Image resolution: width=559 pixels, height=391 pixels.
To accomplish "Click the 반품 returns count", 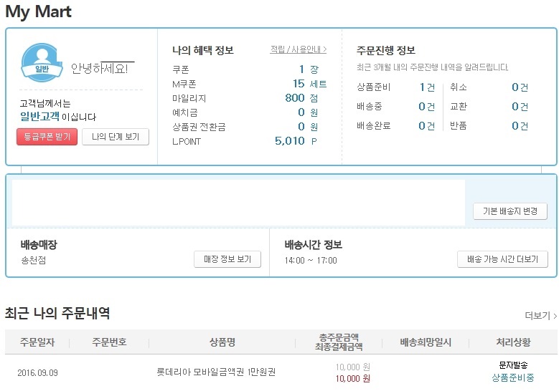I will 520,126.
